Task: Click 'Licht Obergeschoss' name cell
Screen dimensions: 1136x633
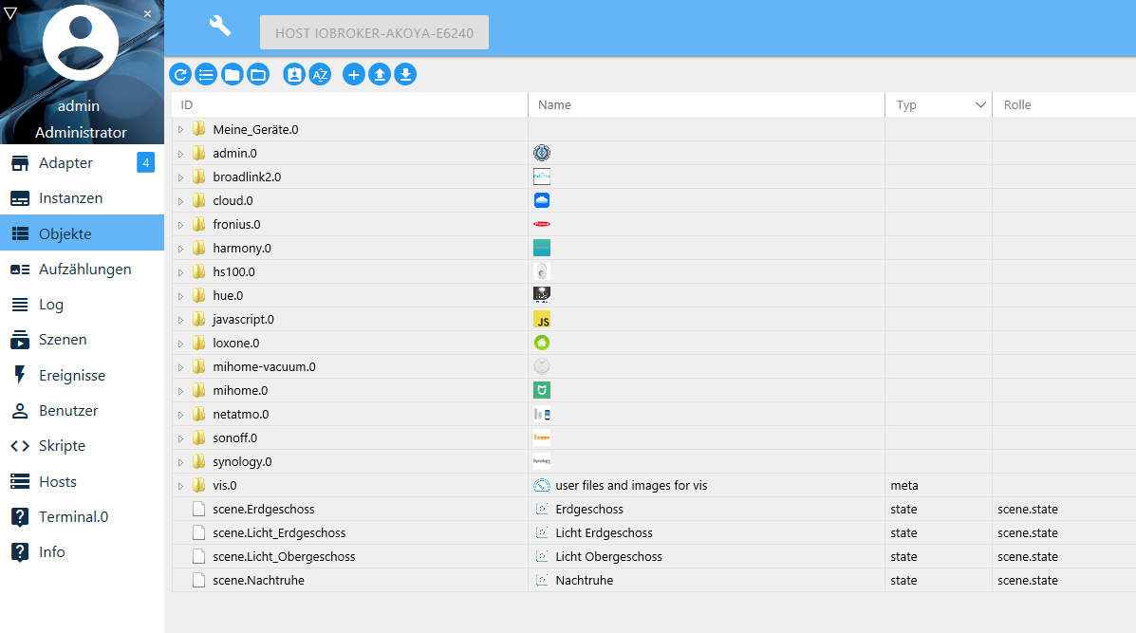Action: (x=706, y=556)
